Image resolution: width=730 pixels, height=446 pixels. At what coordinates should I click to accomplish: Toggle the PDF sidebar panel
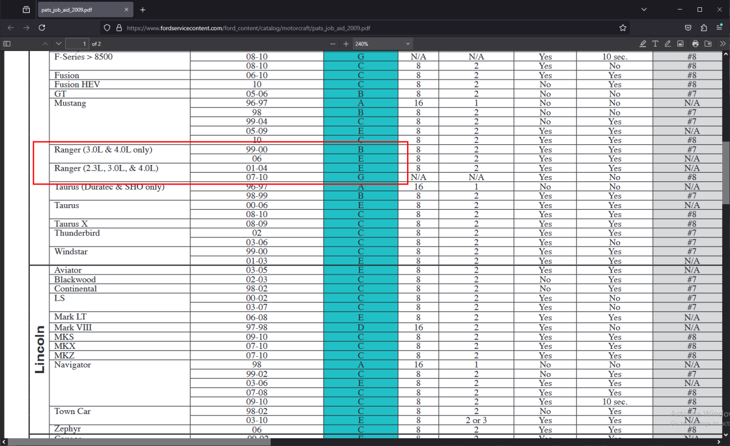click(x=7, y=44)
